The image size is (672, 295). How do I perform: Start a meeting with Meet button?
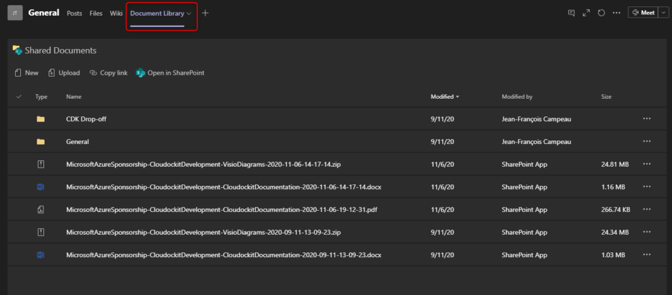click(x=643, y=13)
